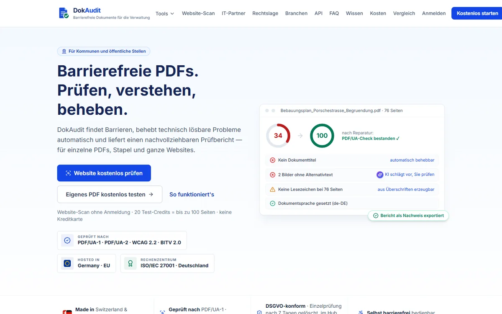This screenshot has height=314, width=502.
Task: Click the warning triangle by Keine Lesezeichen
Action: 273,189
